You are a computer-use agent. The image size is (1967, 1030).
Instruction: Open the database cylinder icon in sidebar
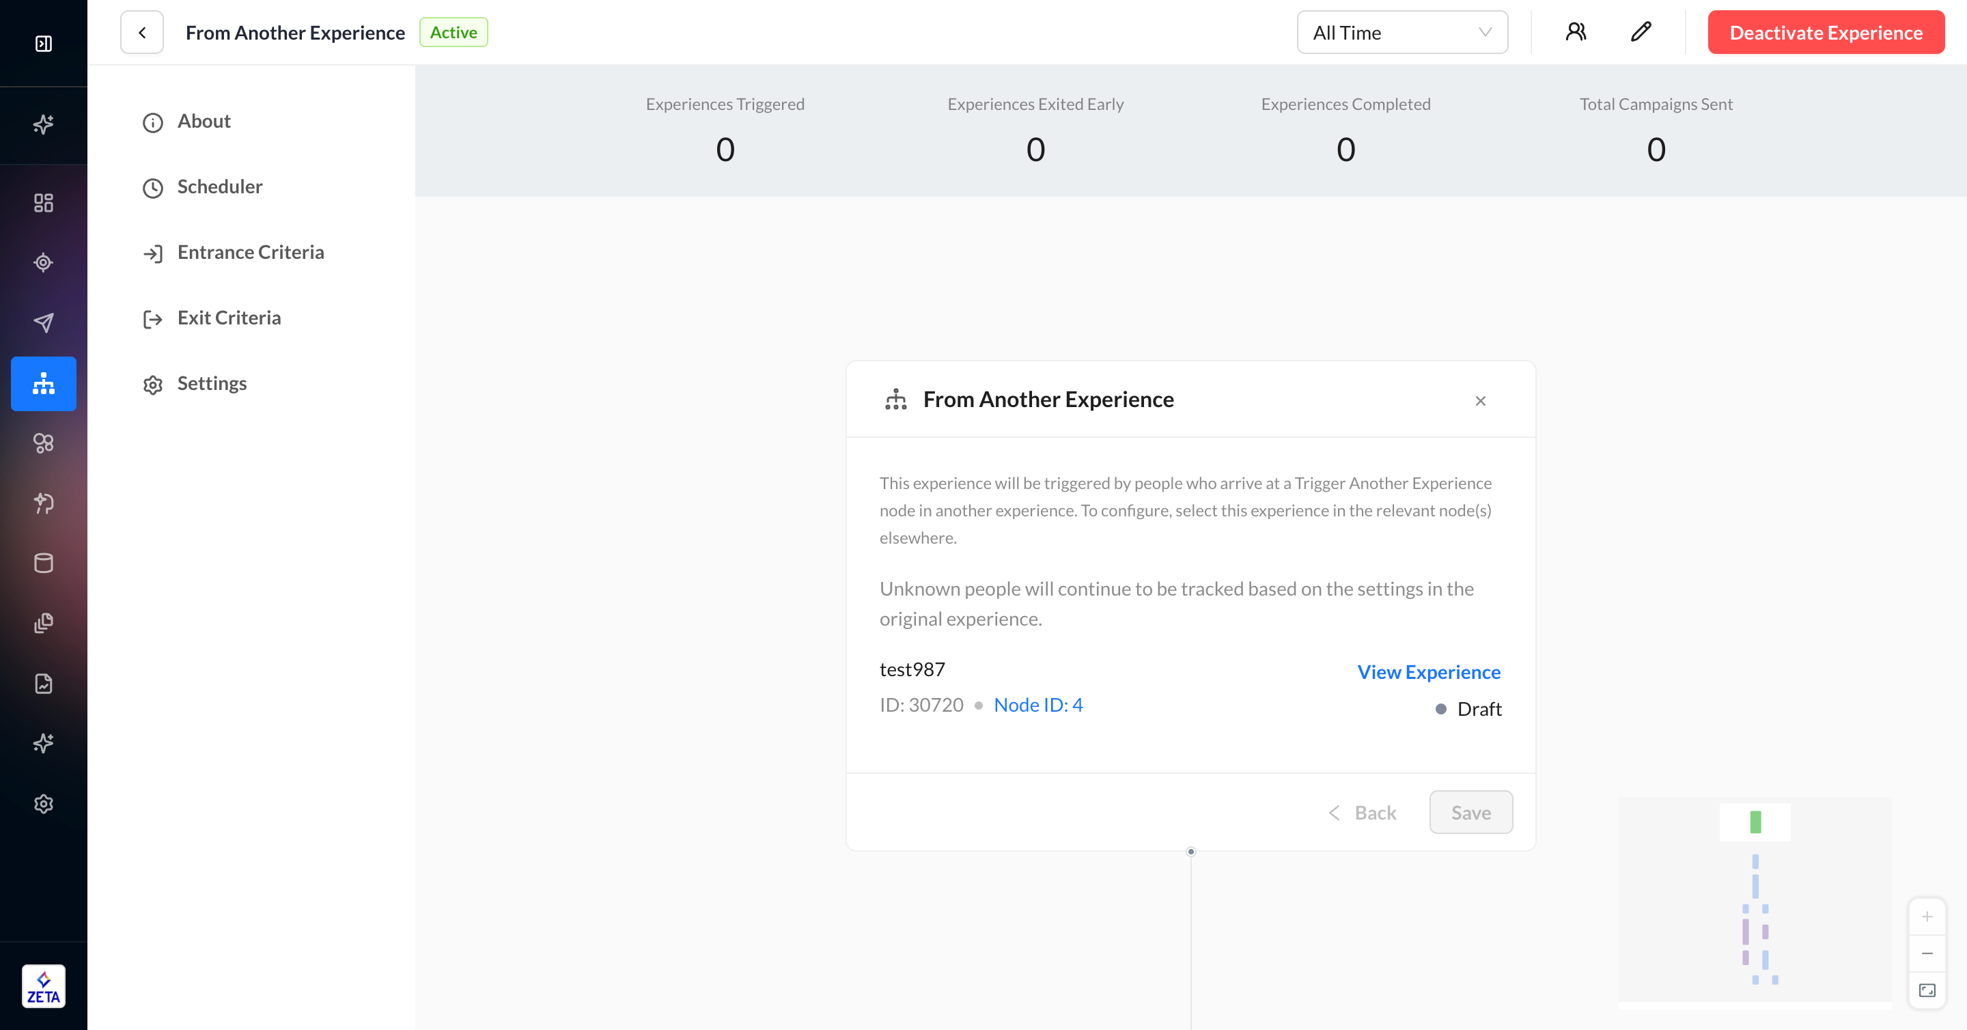pyautogui.click(x=44, y=563)
